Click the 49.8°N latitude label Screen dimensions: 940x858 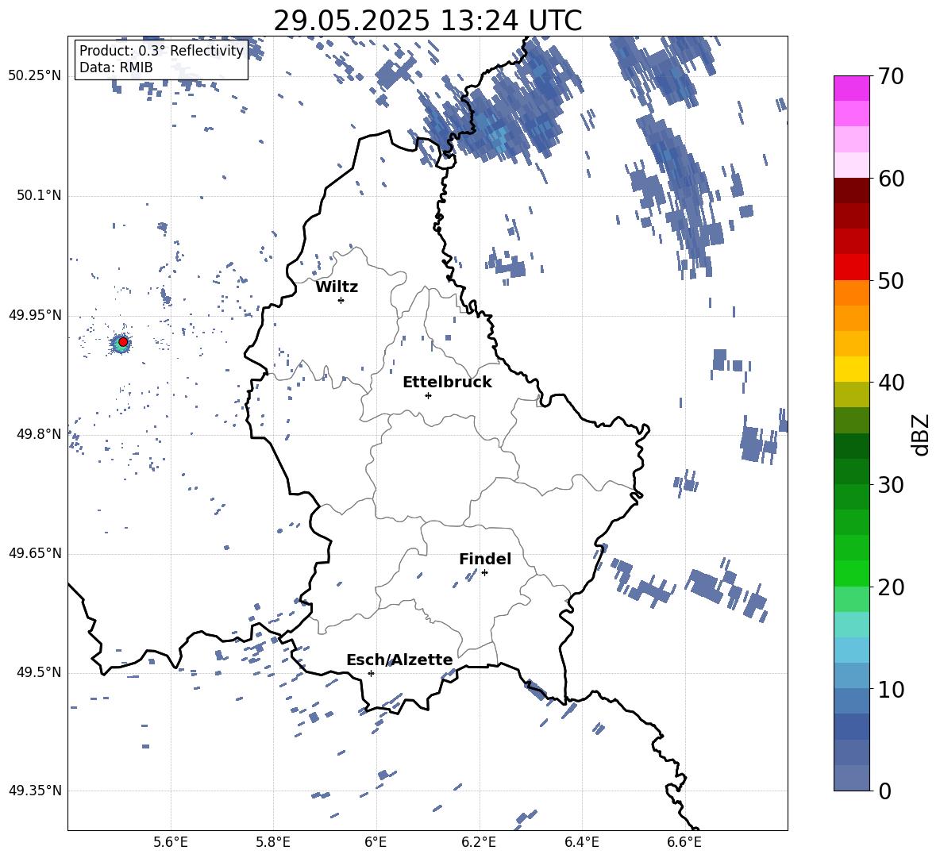click(39, 434)
